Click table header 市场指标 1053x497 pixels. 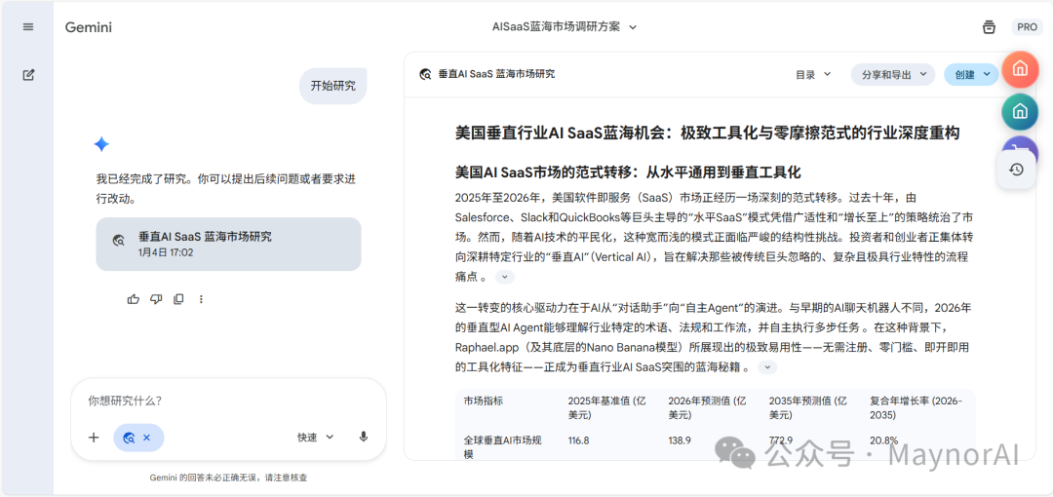tap(484, 401)
